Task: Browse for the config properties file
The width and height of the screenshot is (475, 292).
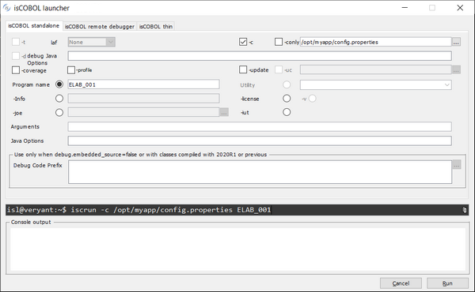Action: pos(456,42)
